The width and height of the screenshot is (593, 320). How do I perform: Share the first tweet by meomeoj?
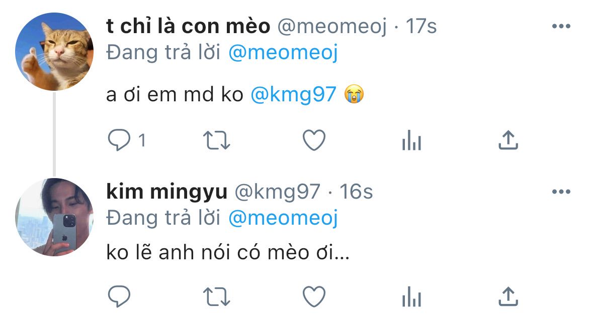pos(508,140)
